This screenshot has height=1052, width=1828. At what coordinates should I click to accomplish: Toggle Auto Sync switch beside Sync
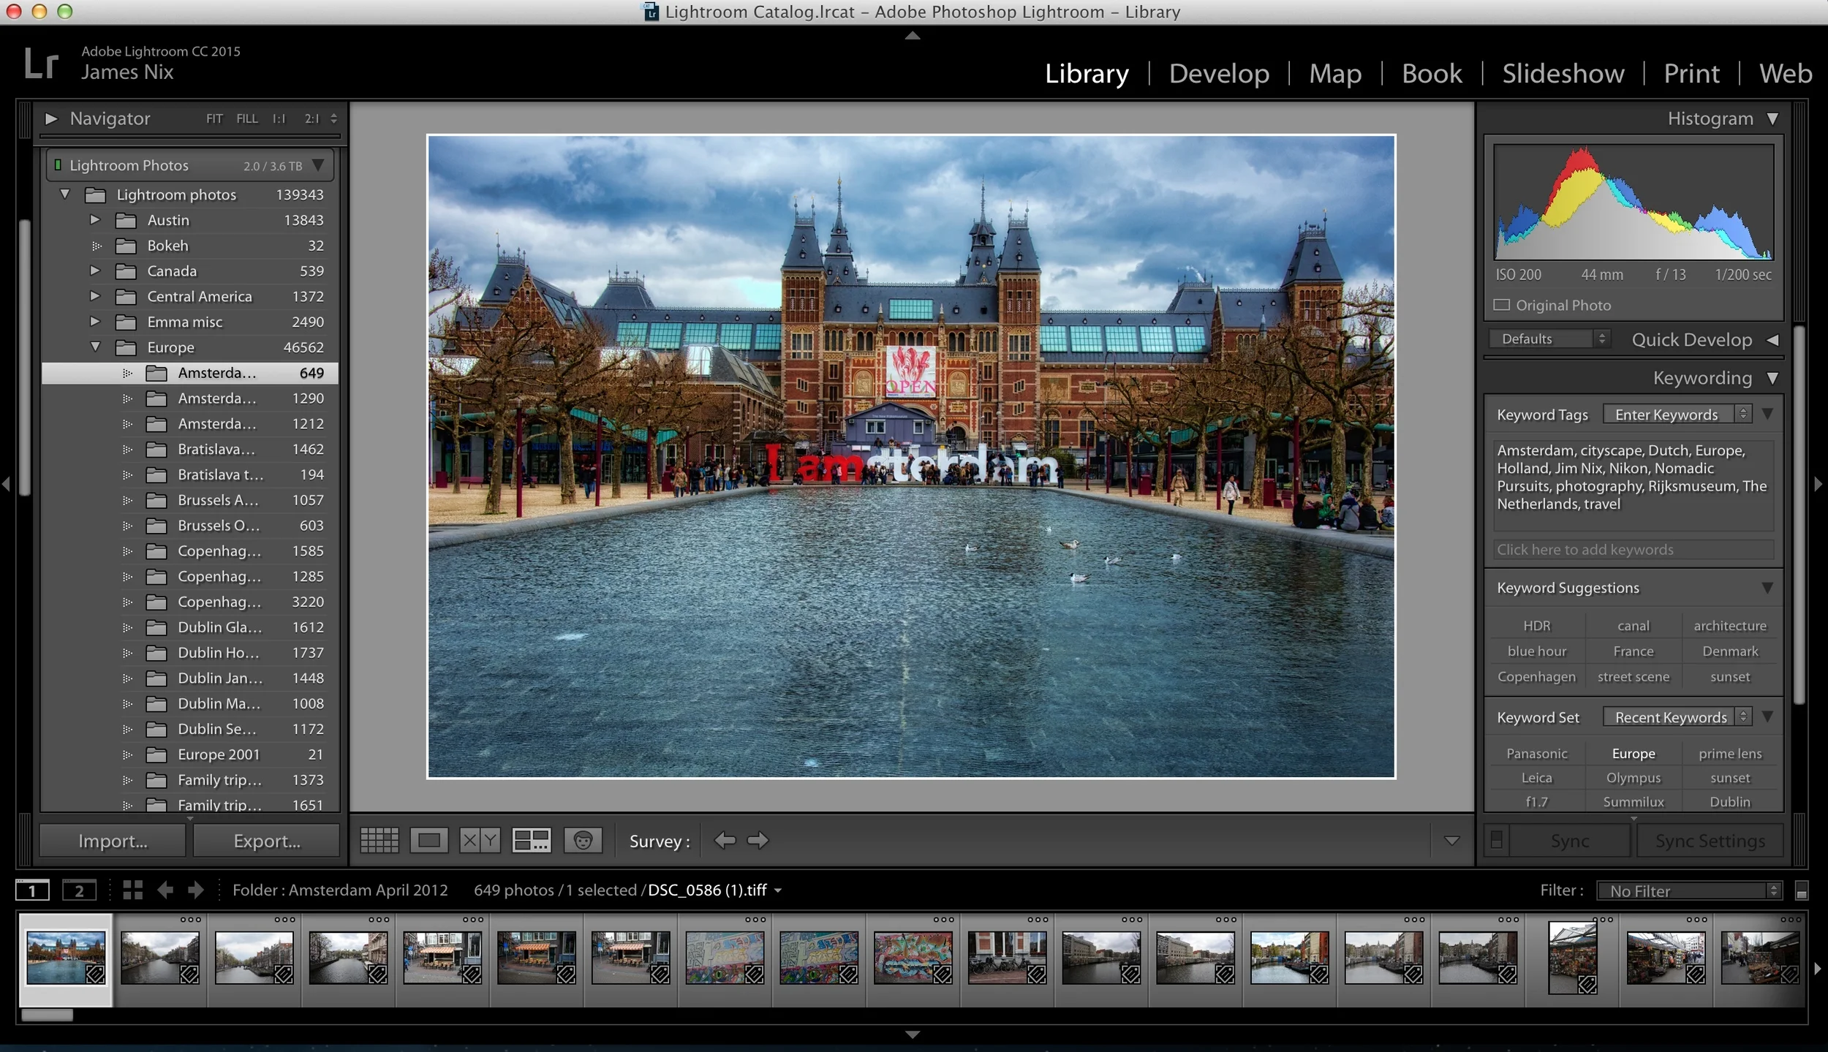[1497, 840]
